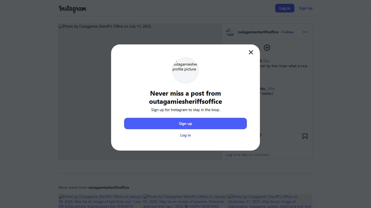
Task: Save the post with the bookmark icon
Action: tap(305, 136)
